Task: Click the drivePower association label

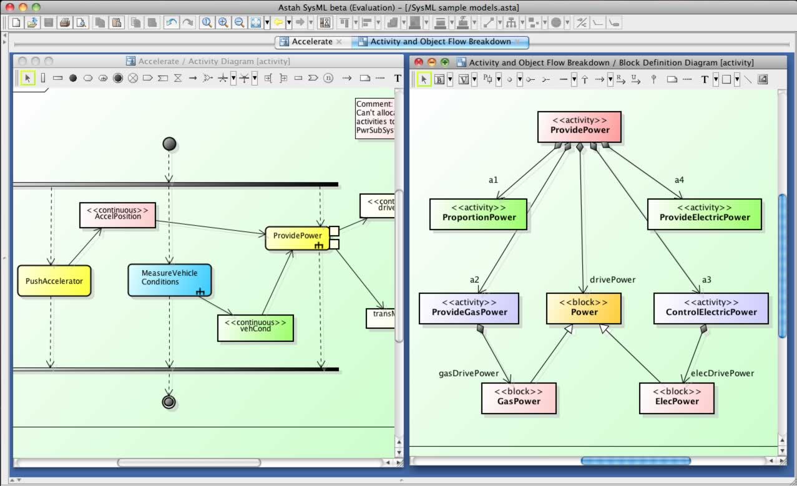Action: point(613,279)
